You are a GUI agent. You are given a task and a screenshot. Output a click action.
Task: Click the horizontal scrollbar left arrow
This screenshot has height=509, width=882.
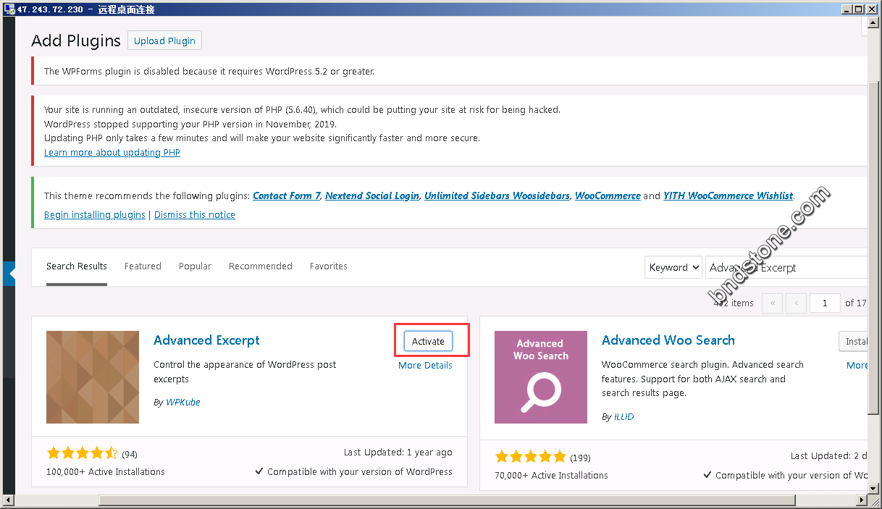point(8,500)
